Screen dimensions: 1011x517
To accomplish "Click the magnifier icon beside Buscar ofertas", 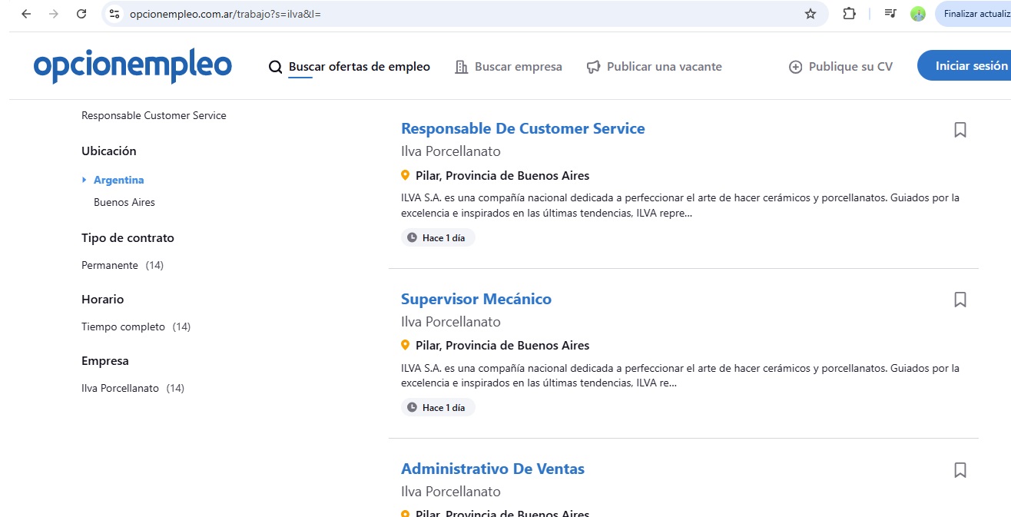I will click(x=275, y=67).
